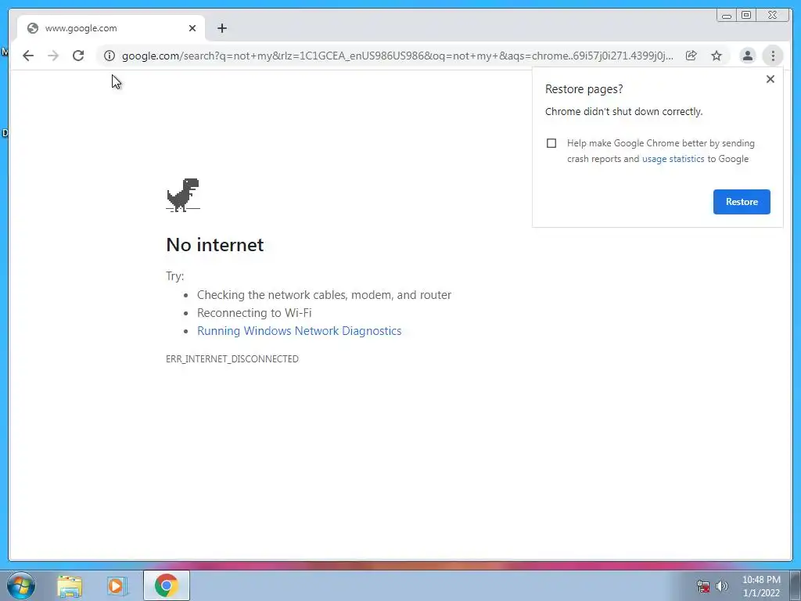
Task: Select the www.google.com tab
Action: (x=111, y=28)
